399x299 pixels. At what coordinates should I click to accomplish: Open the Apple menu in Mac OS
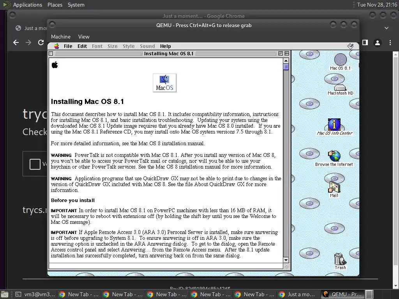tap(56, 46)
